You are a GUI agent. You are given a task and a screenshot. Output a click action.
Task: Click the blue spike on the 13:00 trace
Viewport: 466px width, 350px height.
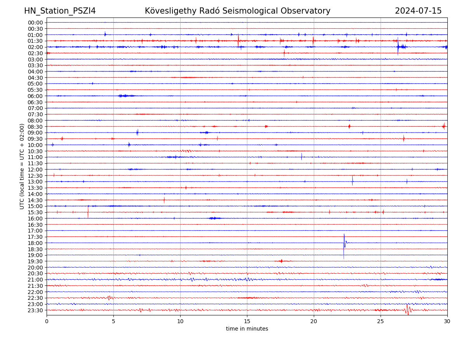click(353, 181)
